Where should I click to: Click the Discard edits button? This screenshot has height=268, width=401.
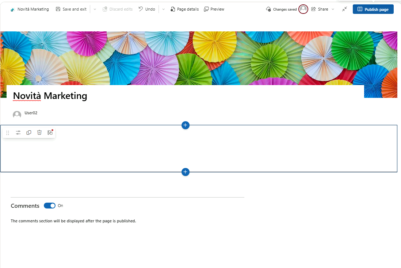(118, 9)
